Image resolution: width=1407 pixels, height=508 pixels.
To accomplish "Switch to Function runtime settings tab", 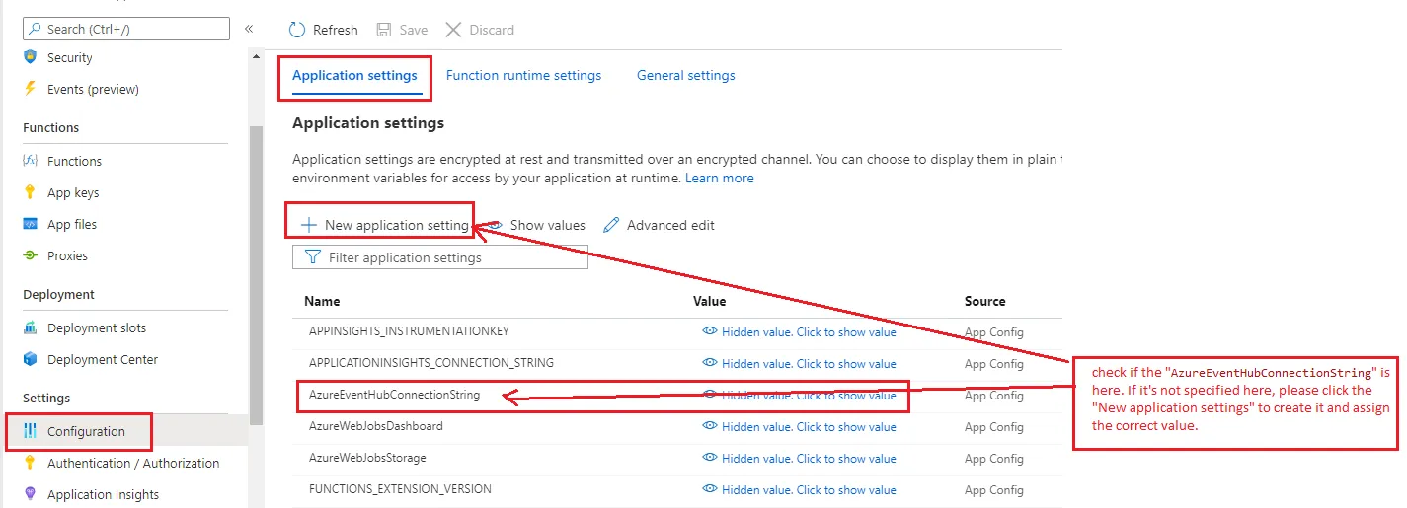I will click(x=523, y=76).
